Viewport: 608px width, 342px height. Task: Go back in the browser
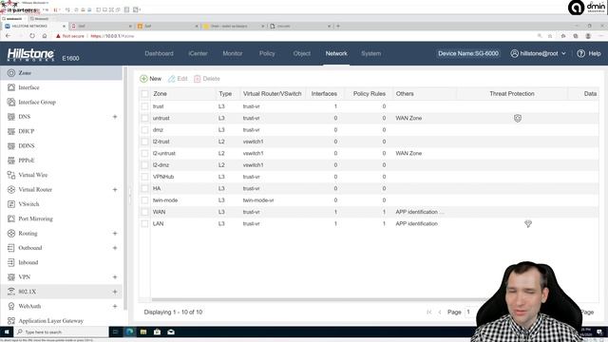pyautogui.click(x=9, y=36)
